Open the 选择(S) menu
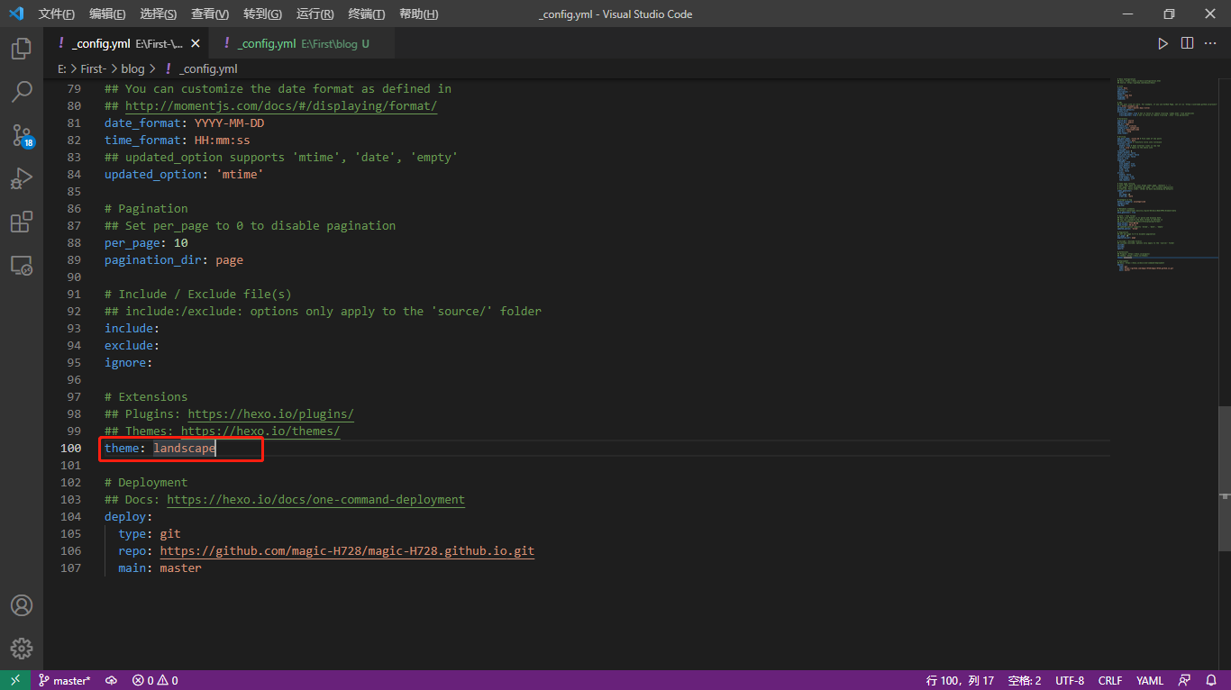Image resolution: width=1231 pixels, height=690 pixels. [159, 14]
